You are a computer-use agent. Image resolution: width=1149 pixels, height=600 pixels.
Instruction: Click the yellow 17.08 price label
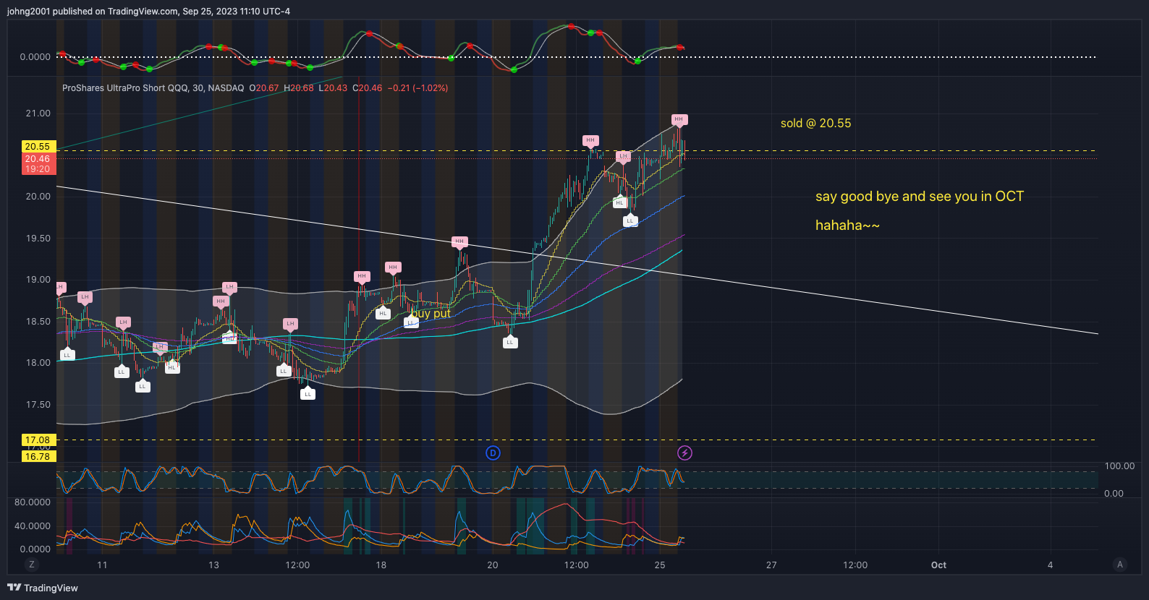(38, 440)
